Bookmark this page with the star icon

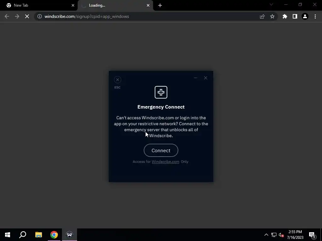pyautogui.click(x=272, y=16)
